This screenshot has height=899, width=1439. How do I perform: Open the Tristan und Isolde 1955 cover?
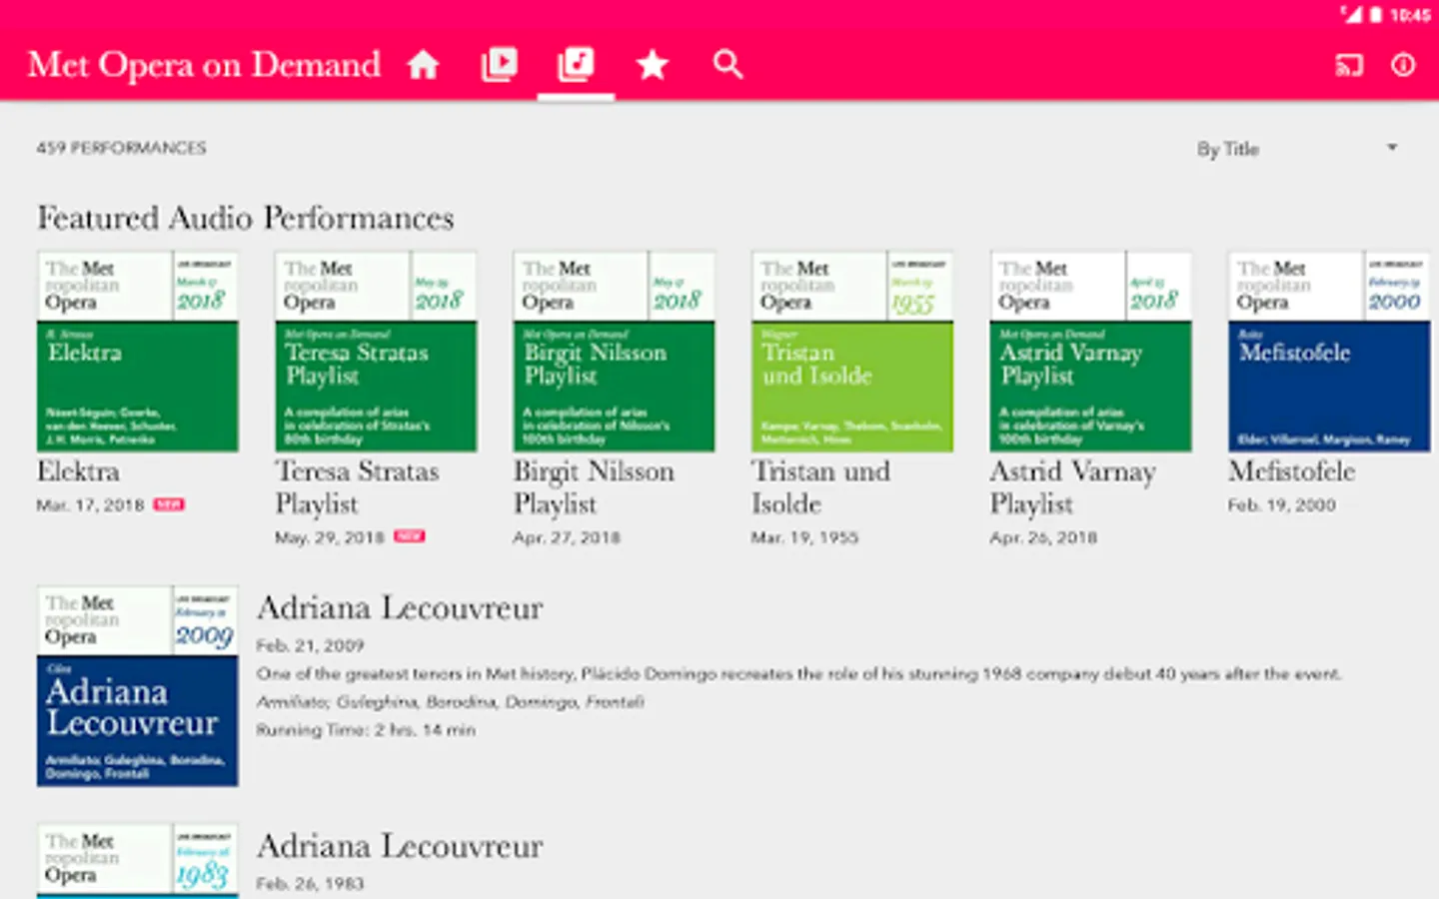pos(852,352)
